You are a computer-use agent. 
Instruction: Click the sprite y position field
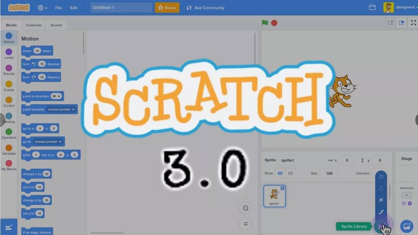(380, 160)
